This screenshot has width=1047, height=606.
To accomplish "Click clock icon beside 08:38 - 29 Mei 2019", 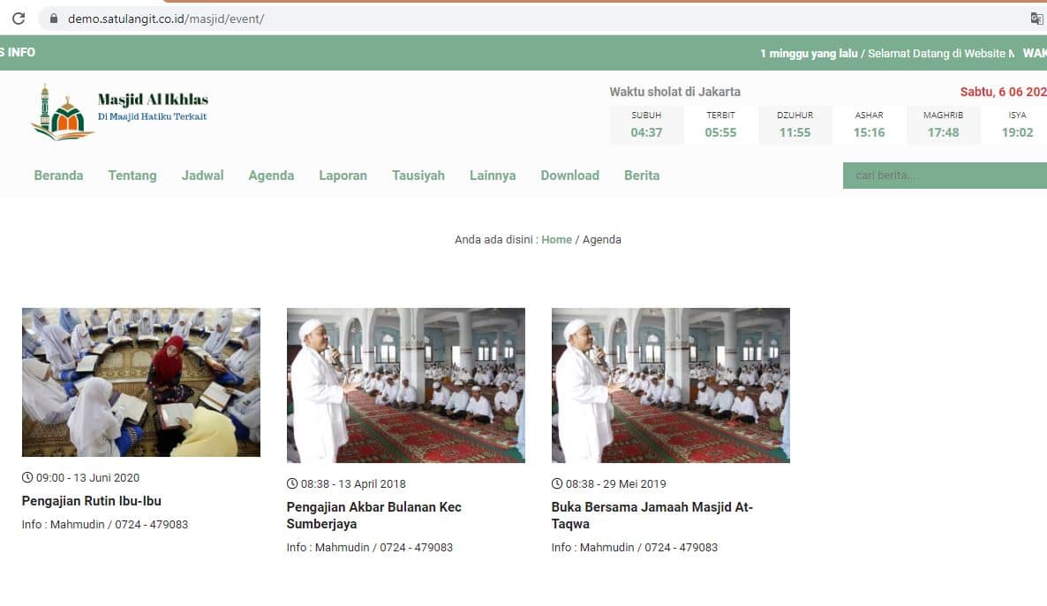I will [557, 483].
